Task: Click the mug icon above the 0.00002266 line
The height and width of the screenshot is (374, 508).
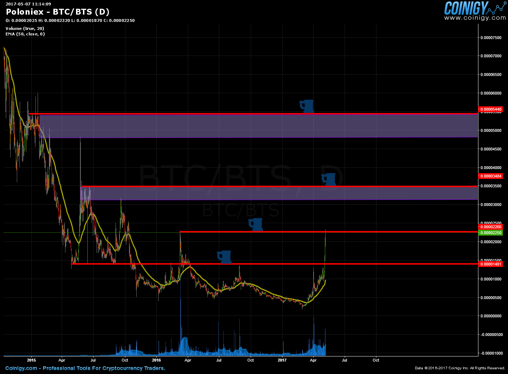Action: click(255, 225)
